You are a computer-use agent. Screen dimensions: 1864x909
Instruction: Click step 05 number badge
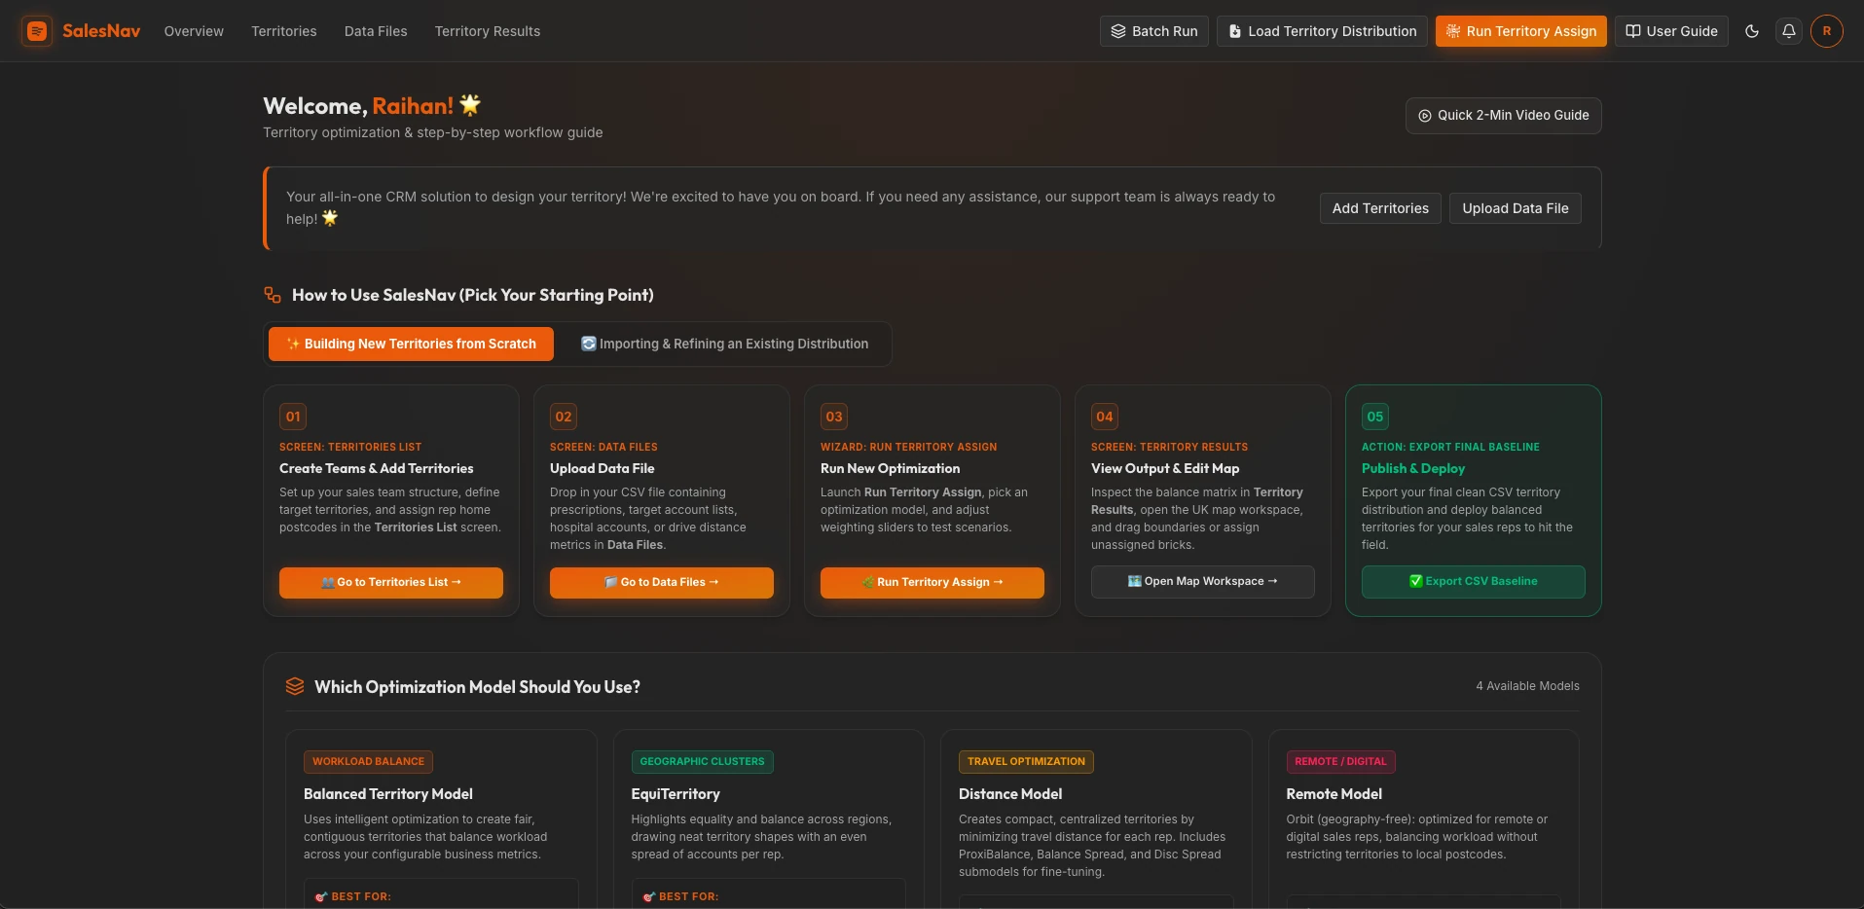(x=1375, y=417)
